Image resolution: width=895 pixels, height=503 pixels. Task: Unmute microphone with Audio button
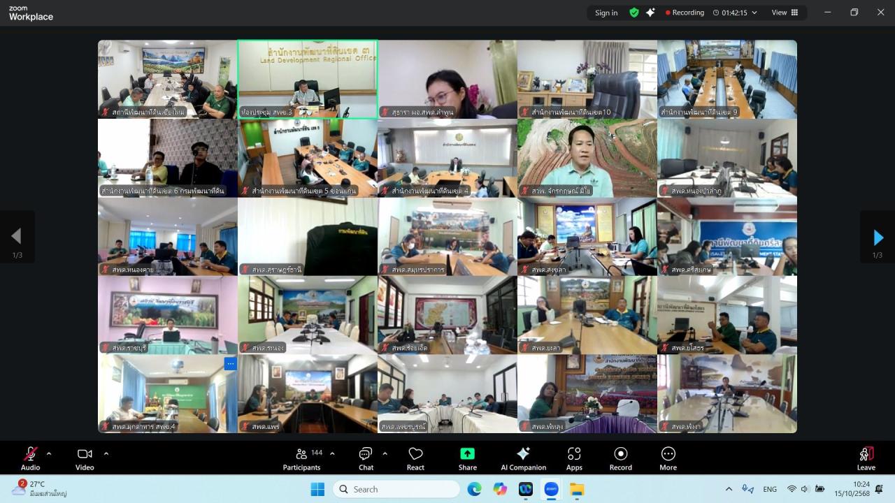[30, 458]
